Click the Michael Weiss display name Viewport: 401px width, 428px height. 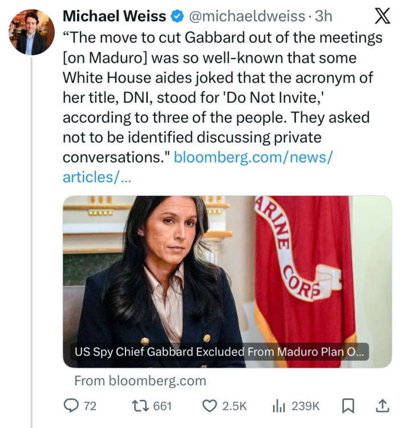(x=114, y=16)
